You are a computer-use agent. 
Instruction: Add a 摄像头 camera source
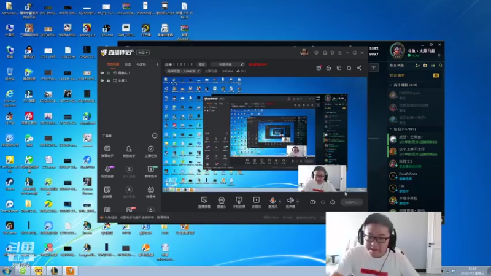[222, 202]
